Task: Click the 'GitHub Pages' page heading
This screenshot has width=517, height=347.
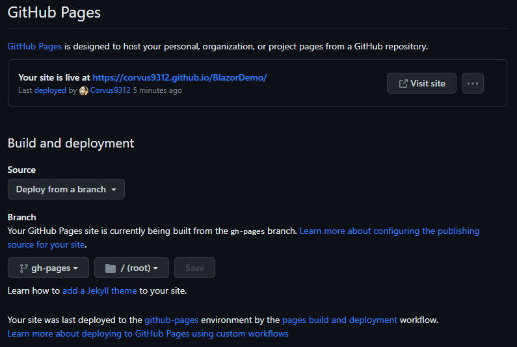Action: pyautogui.click(x=54, y=12)
